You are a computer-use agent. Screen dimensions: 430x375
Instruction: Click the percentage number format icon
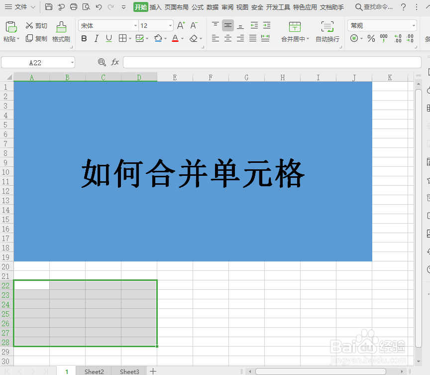(371, 38)
